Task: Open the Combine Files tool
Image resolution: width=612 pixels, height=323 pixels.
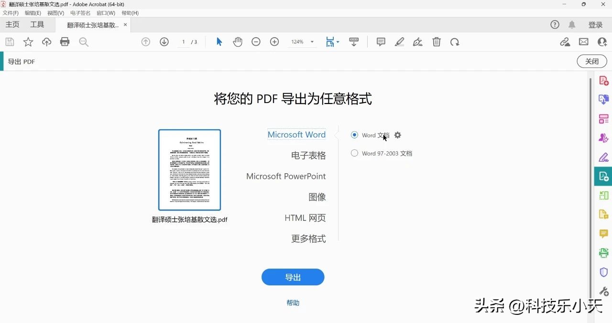Action: pyautogui.click(x=603, y=99)
